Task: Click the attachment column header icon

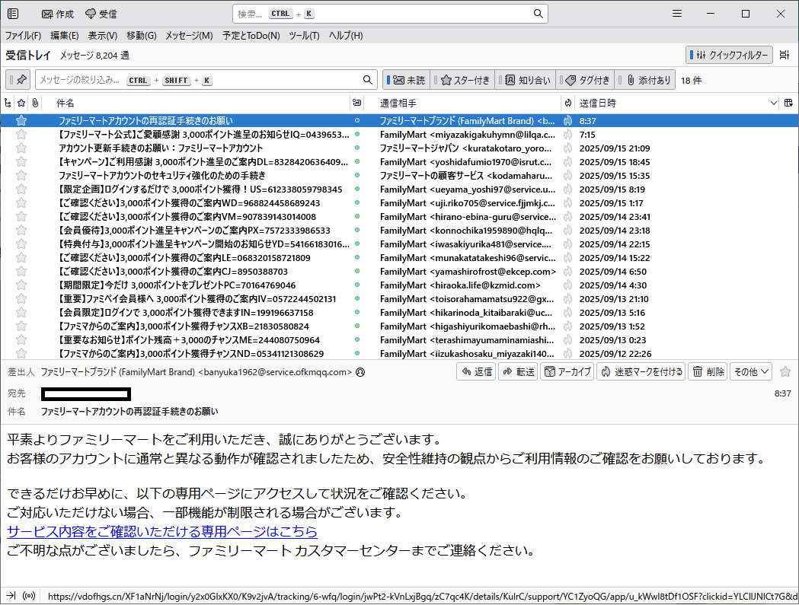Action: click(x=35, y=103)
